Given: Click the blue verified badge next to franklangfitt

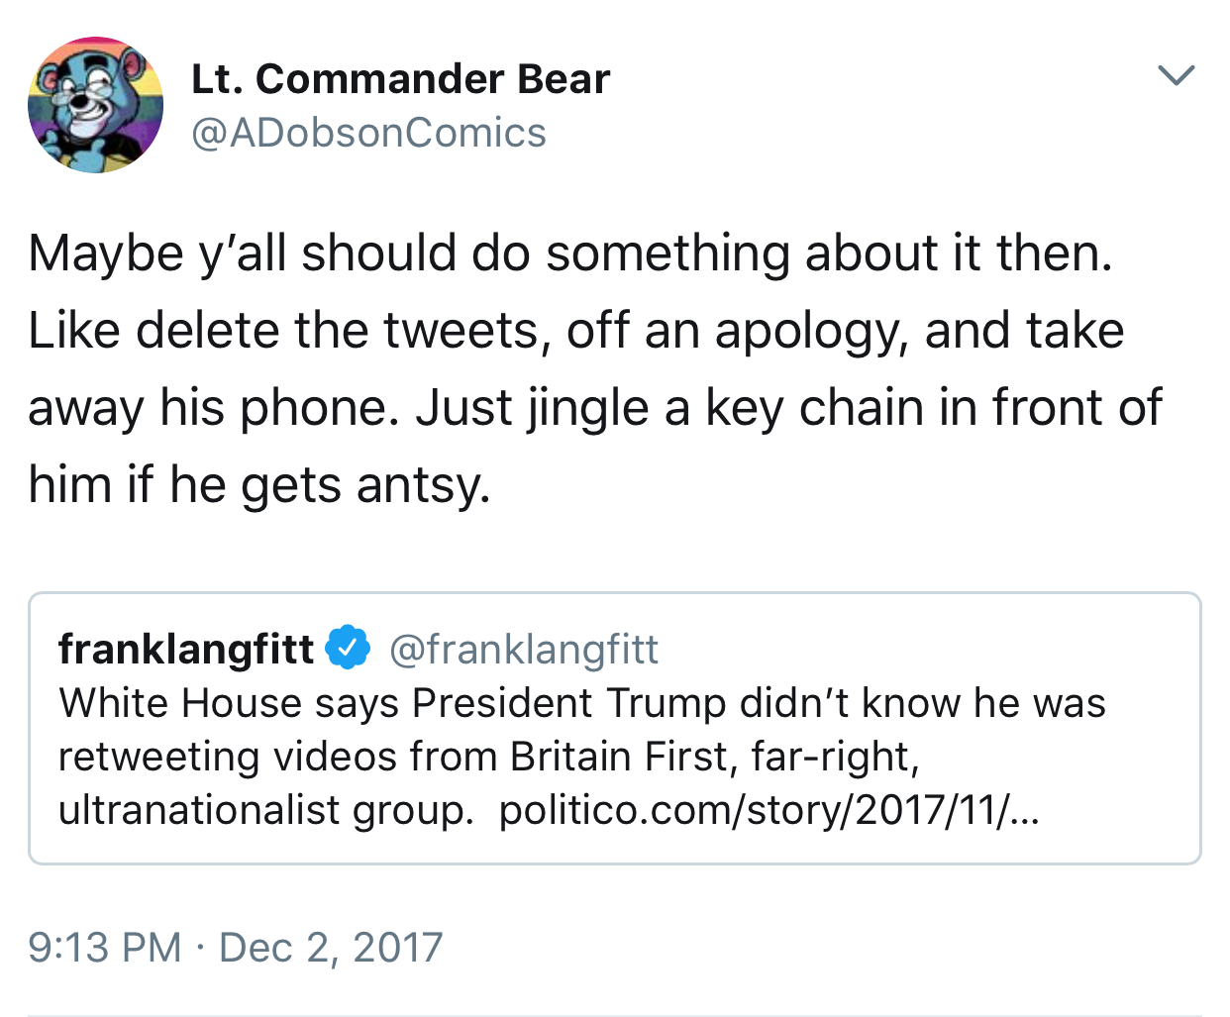Looking at the screenshot, I should pyautogui.click(x=349, y=648).
